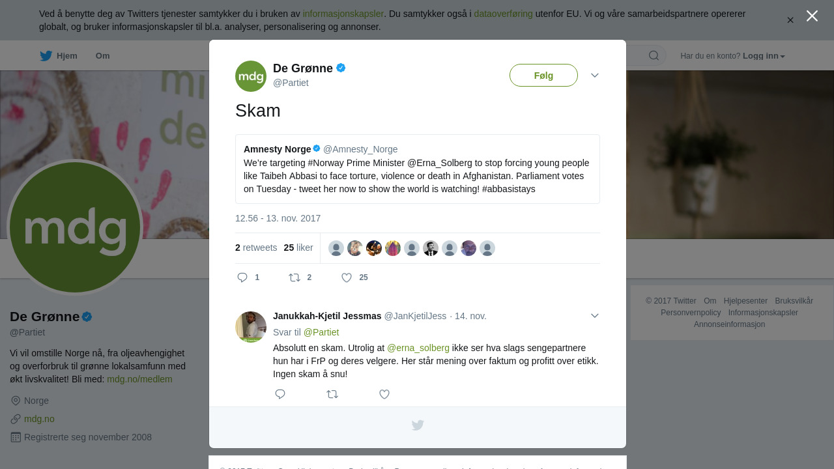Open options chevron on Jessmas' reply

595,316
